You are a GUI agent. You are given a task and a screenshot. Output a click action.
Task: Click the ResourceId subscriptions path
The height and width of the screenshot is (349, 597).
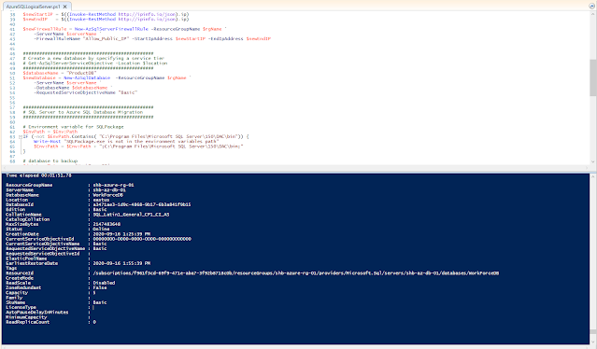point(296,273)
